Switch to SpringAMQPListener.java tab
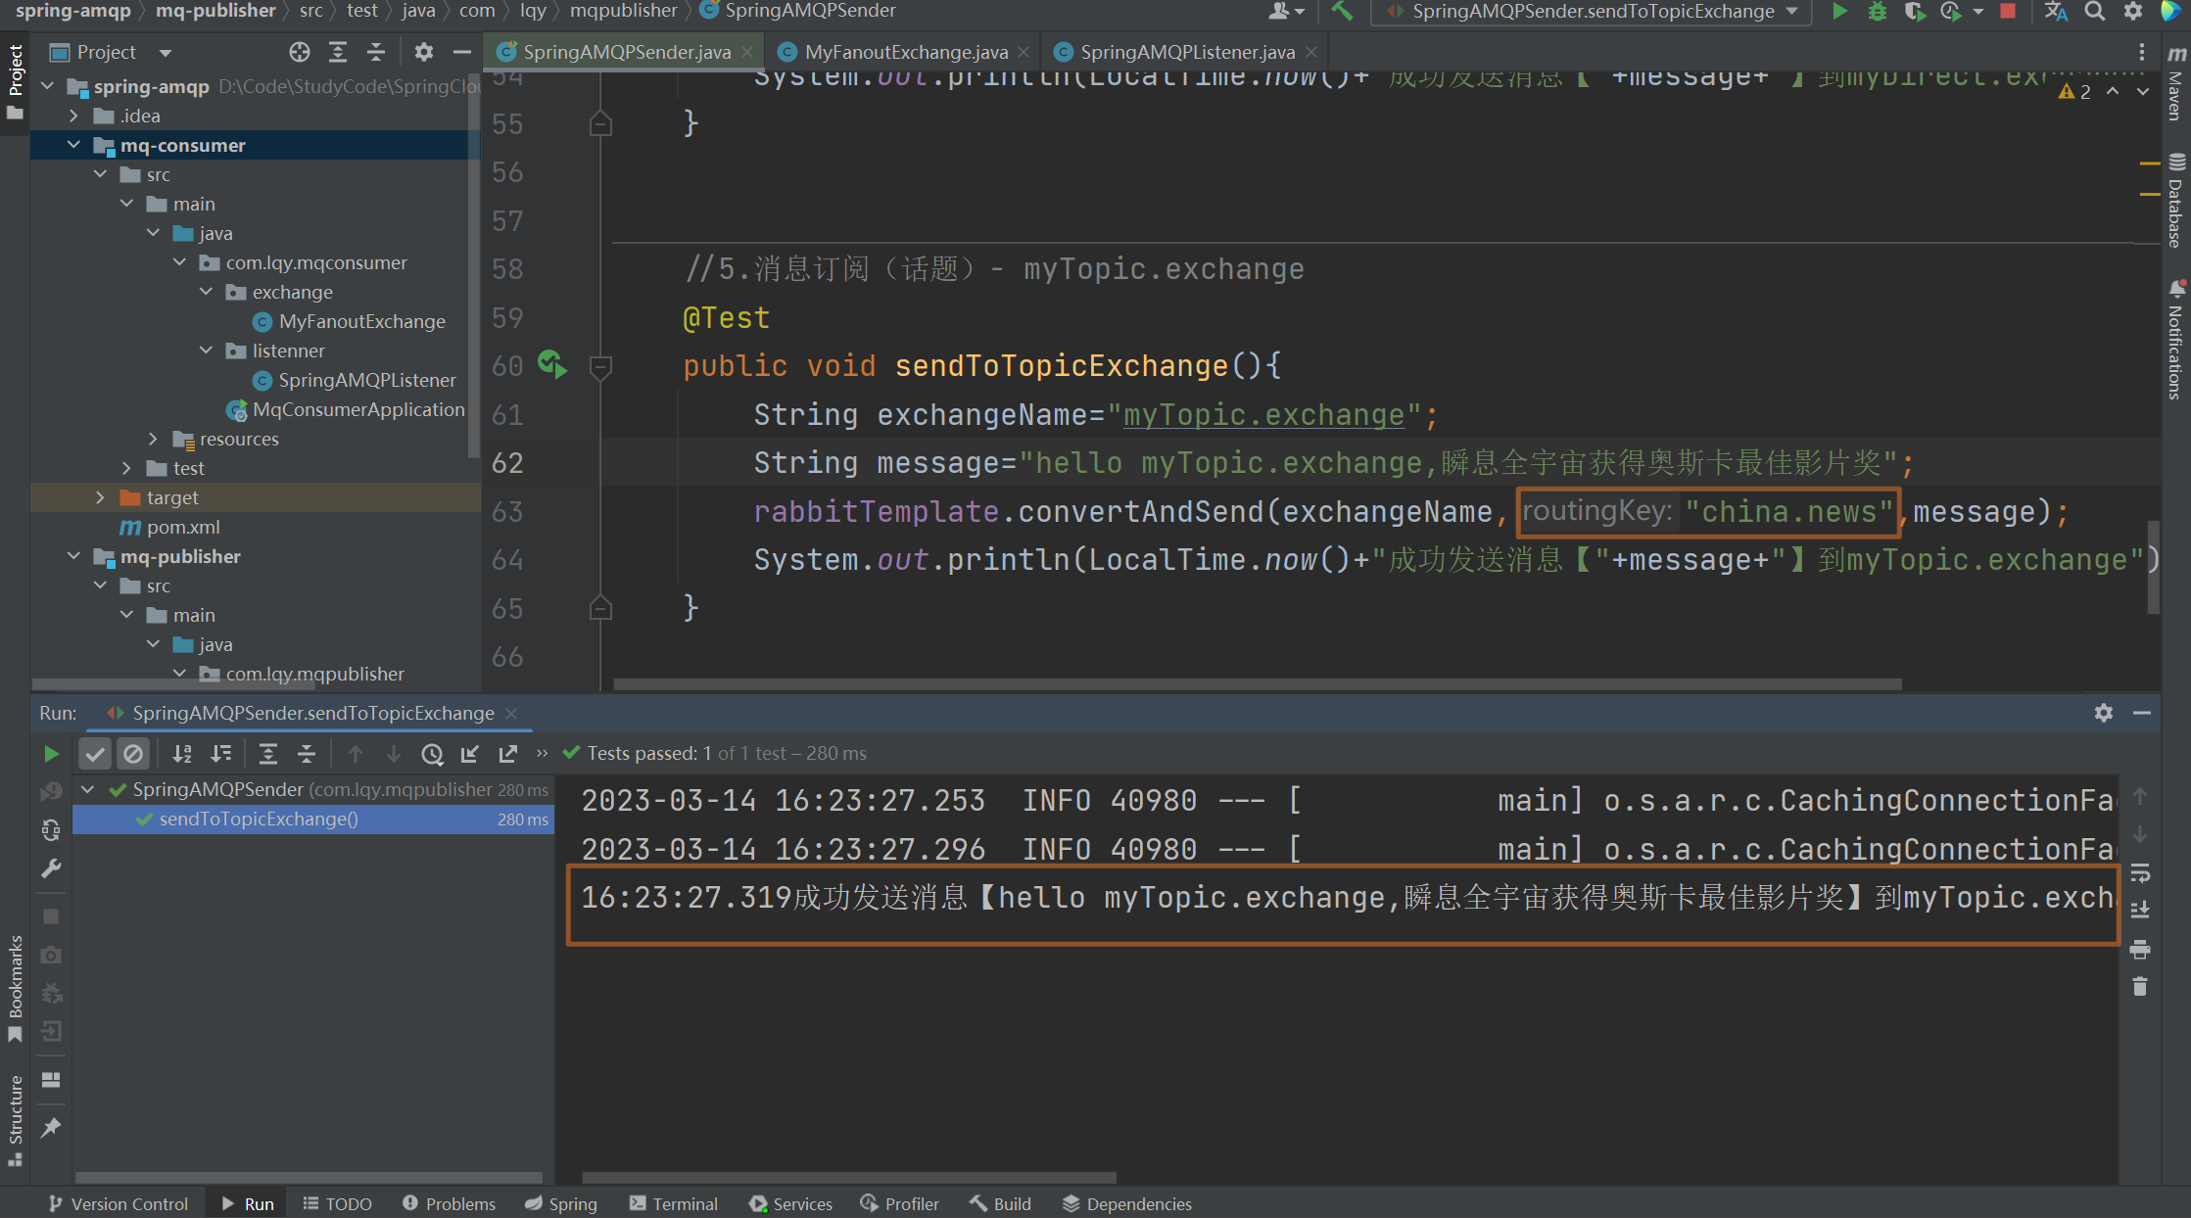This screenshot has width=2191, height=1218. pos(1186,52)
